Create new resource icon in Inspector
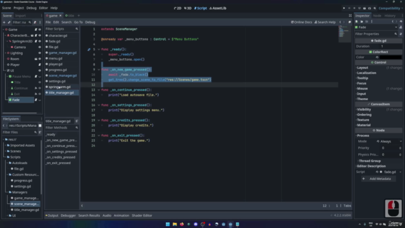 point(357,22)
